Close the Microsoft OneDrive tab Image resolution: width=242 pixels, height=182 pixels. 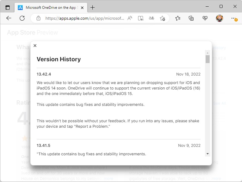[x=82, y=8]
